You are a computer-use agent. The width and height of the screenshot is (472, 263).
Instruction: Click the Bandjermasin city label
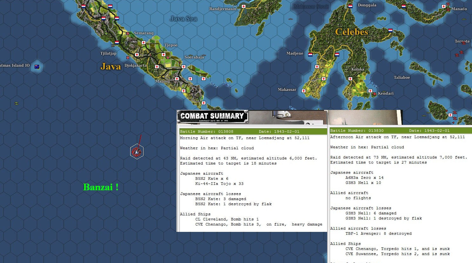click(x=223, y=9)
